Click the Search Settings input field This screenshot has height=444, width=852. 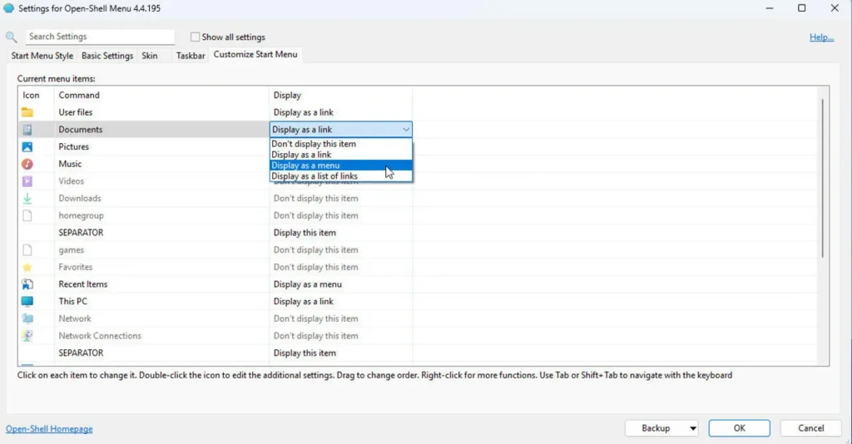coord(100,37)
